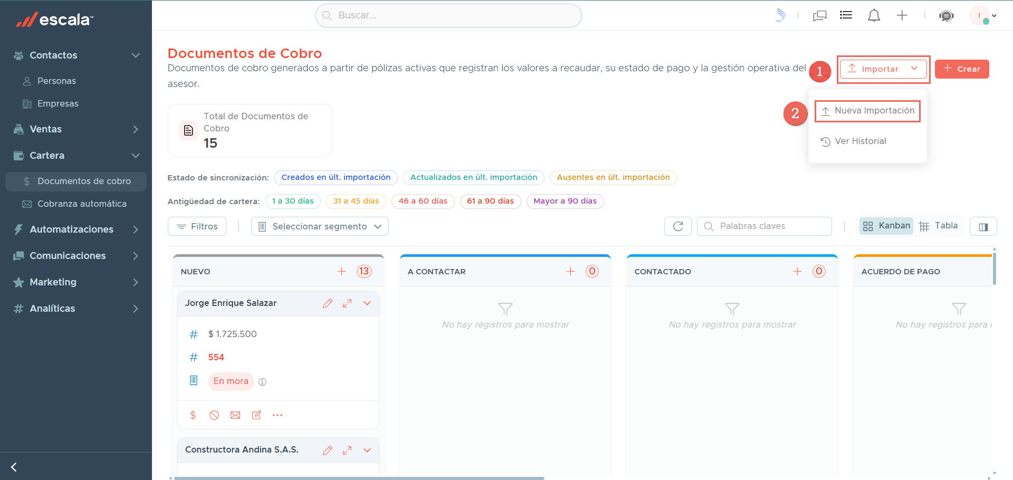Open the Seleccionar segmento dropdown
Image resolution: width=1013 pixels, height=480 pixels.
pos(320,226)
